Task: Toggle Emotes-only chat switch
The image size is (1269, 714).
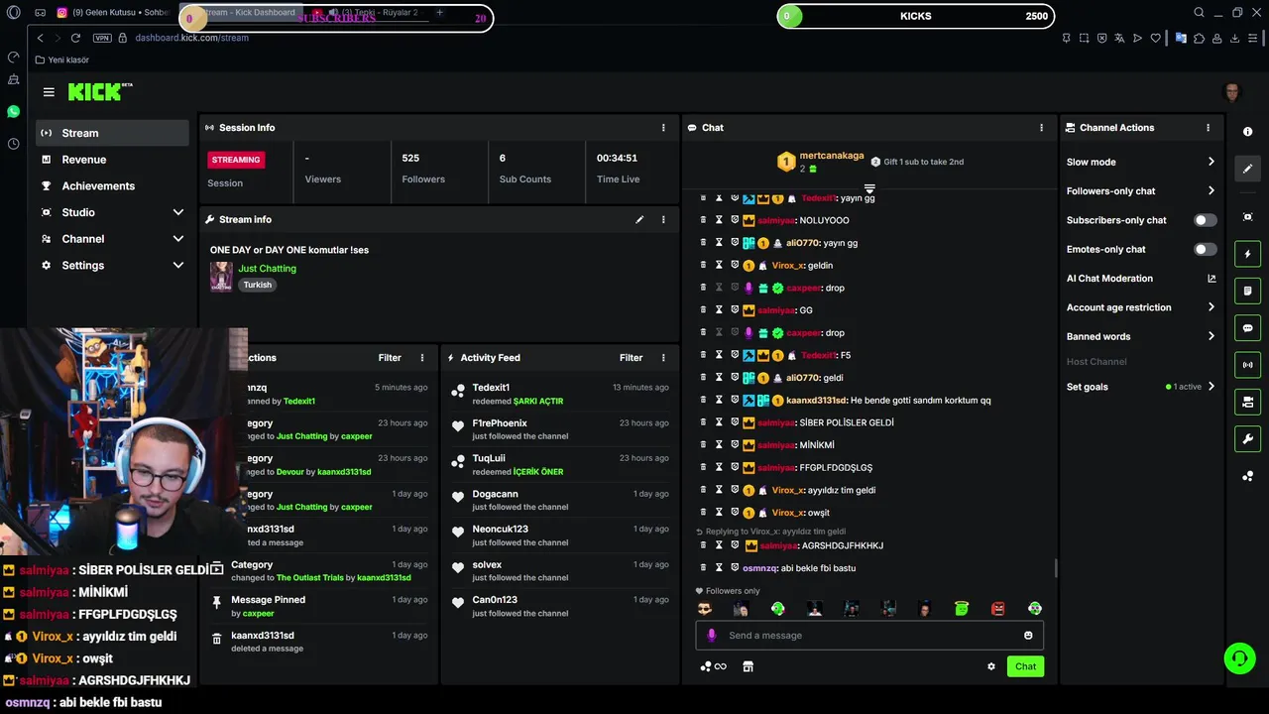Action: click(1206, 250)
